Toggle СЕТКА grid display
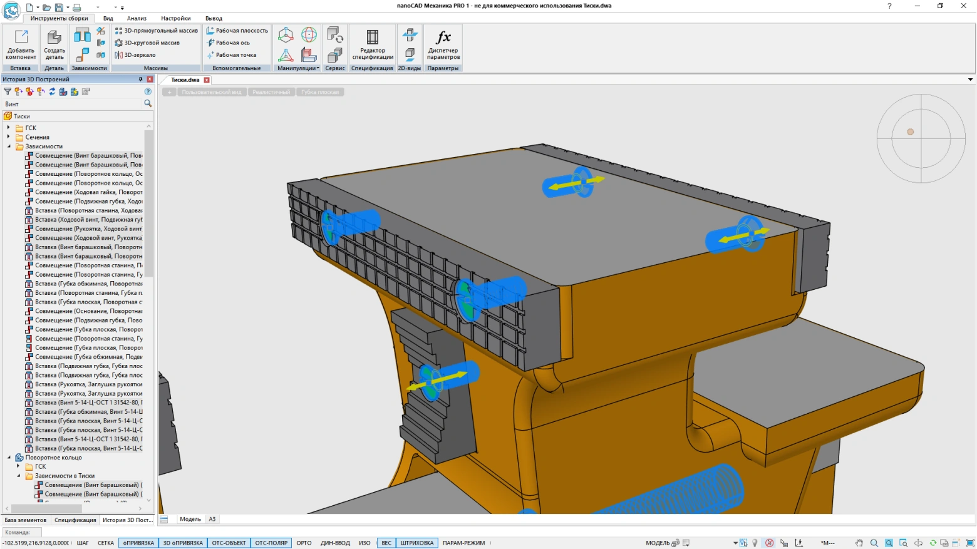This screenshot has height=549, width=977. pos(106,543)
